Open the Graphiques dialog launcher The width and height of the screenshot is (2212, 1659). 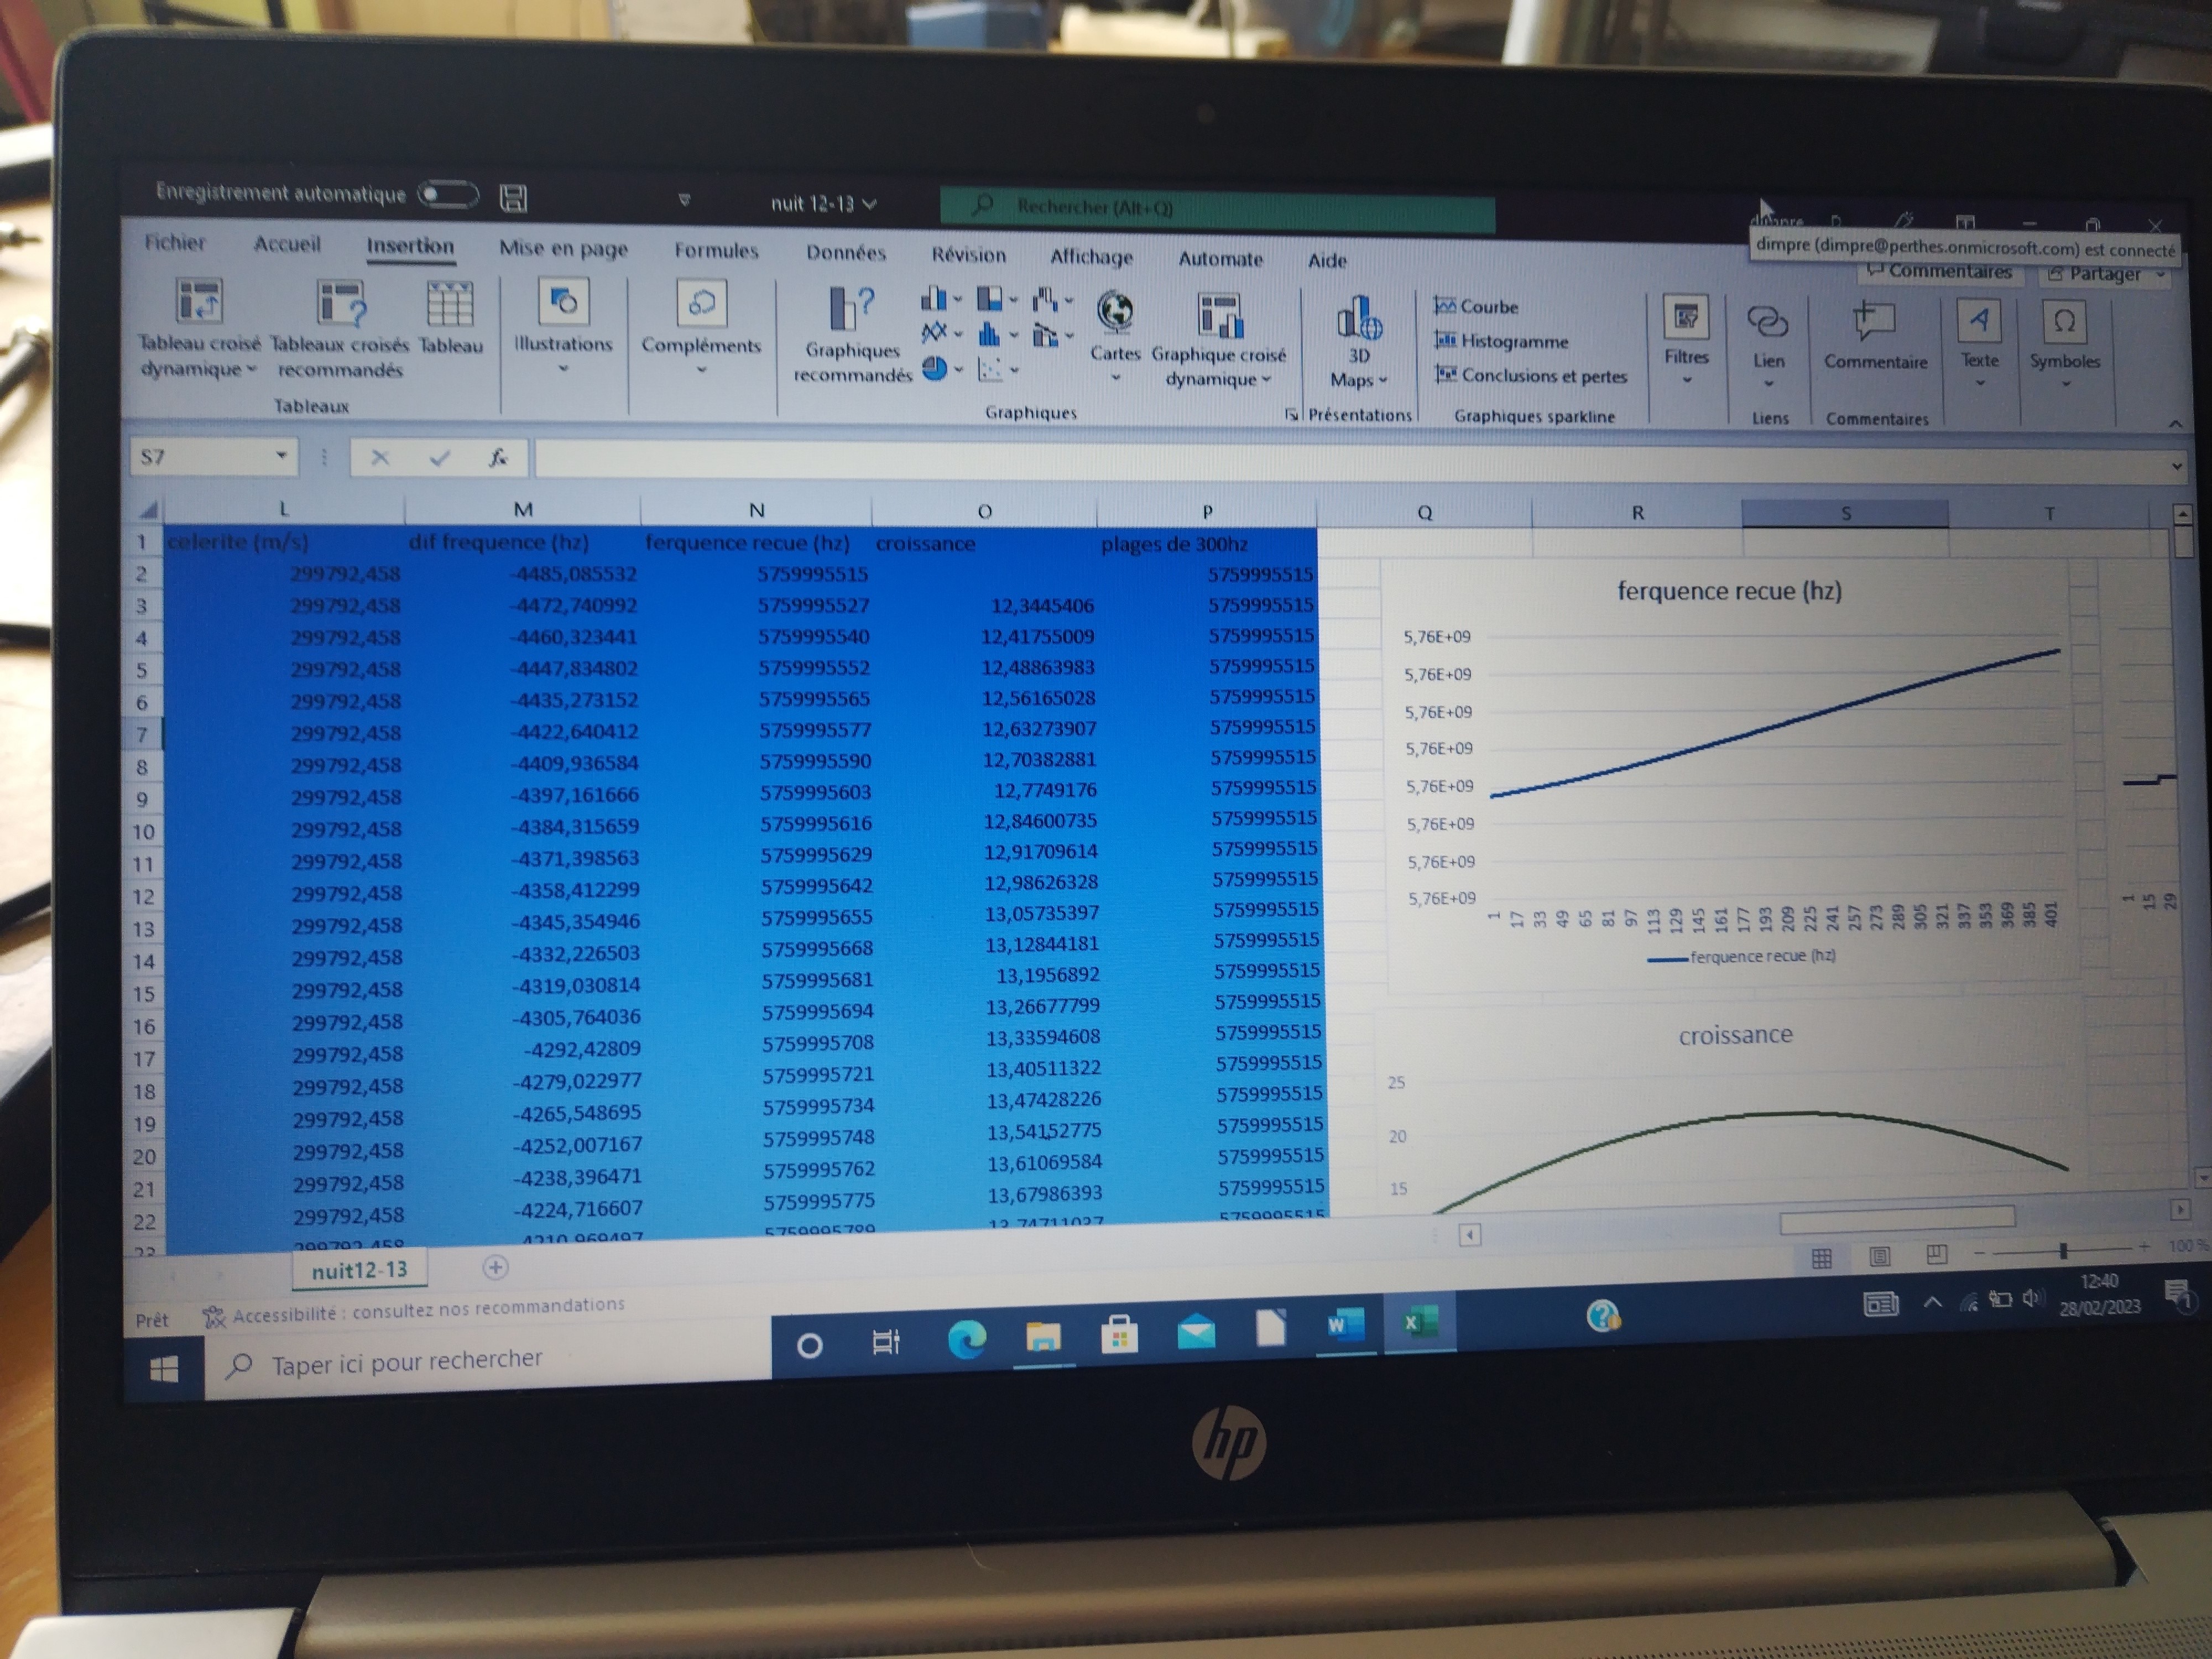click(1291, 414)
